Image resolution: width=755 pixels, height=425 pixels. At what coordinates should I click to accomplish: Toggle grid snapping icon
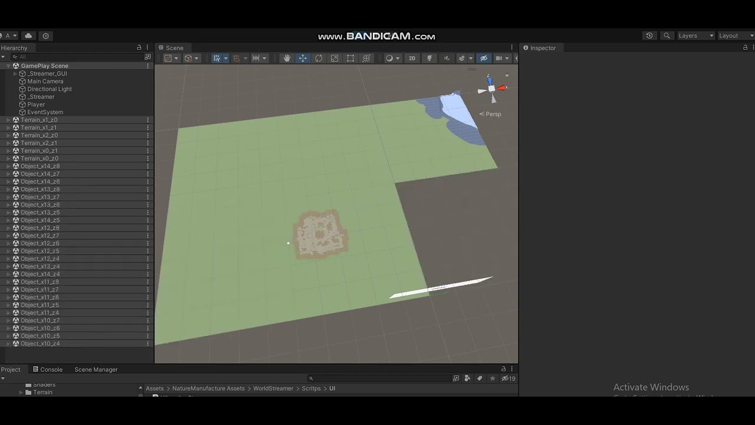tap(236, 58)
